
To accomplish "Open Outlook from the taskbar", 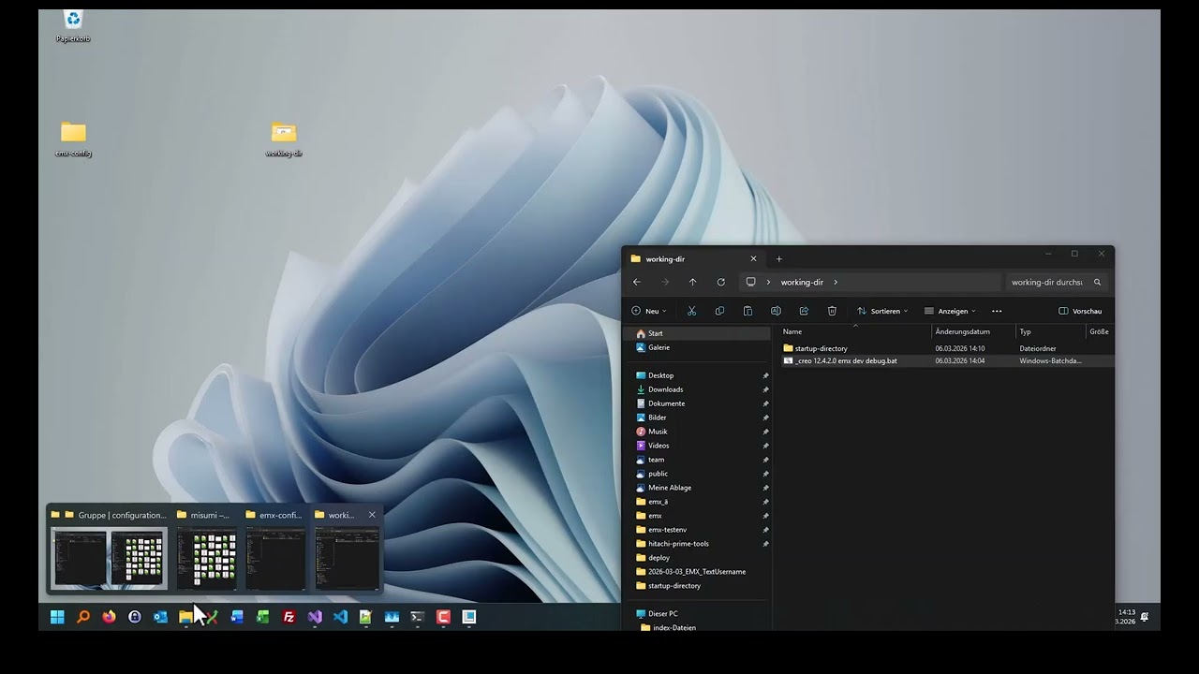I will [160, 617].
